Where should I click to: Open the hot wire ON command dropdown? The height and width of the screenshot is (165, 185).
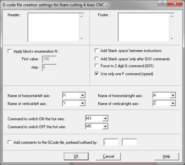pos(105,118)
